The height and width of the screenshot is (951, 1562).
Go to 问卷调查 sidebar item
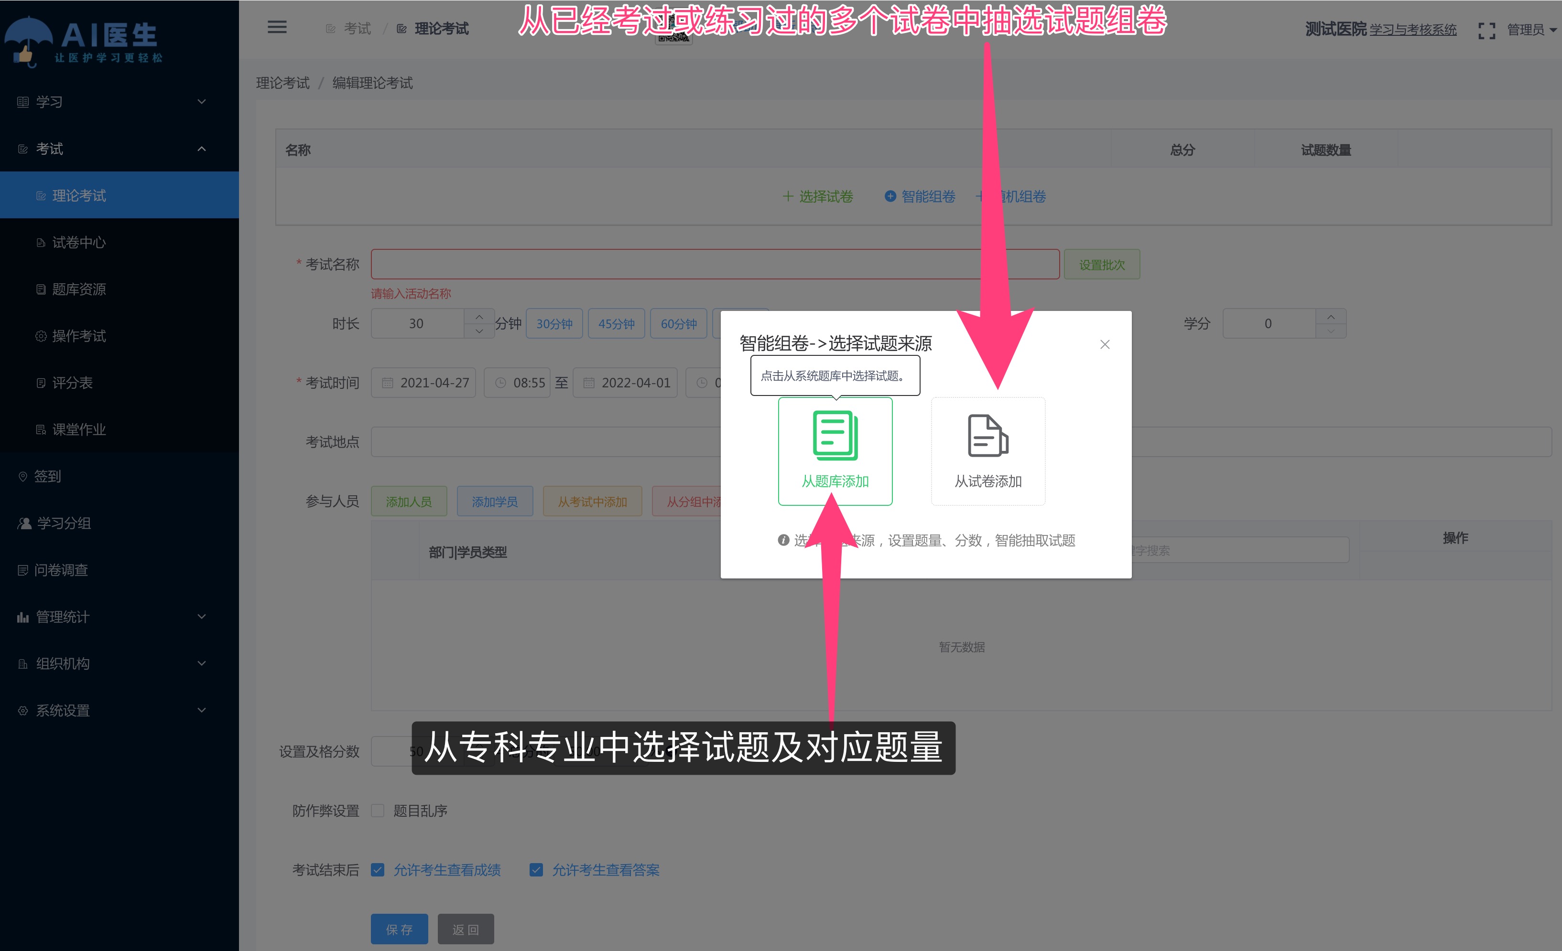pyautogui.click(x=119, y=570)
